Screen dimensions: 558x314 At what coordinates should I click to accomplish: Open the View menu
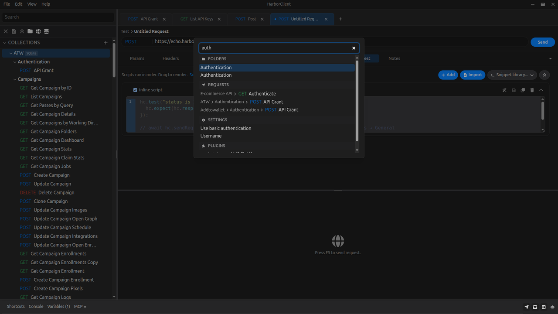coord(32,4)
